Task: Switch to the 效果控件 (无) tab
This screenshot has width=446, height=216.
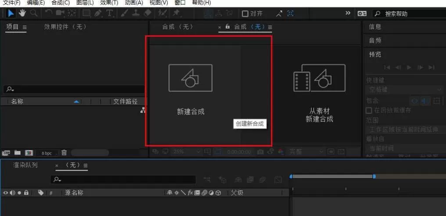Action: [x=65, y=27]
